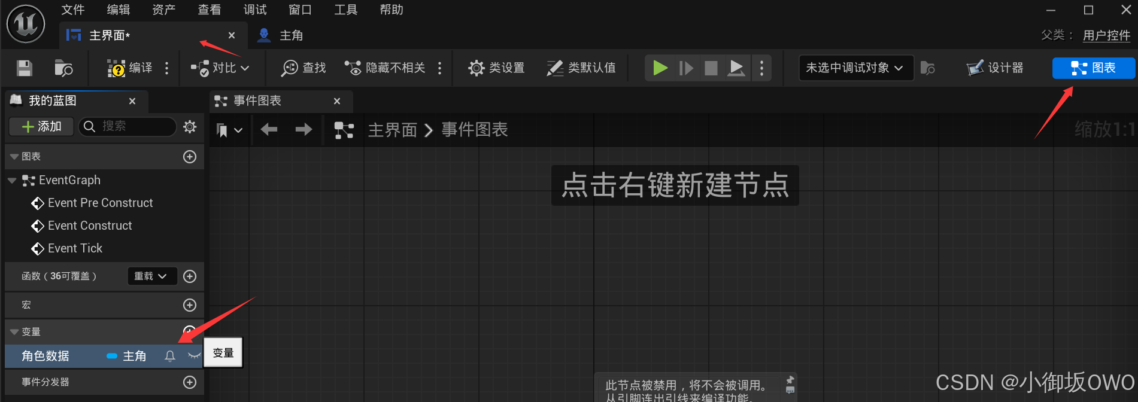Viewport: 1138px width, 402px height.
Task: Open My Blueprint settings gear
Action: 190,126
